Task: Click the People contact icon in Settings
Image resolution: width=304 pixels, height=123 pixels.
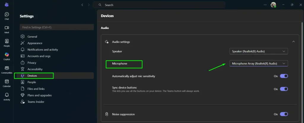Action: pos(23,82)
